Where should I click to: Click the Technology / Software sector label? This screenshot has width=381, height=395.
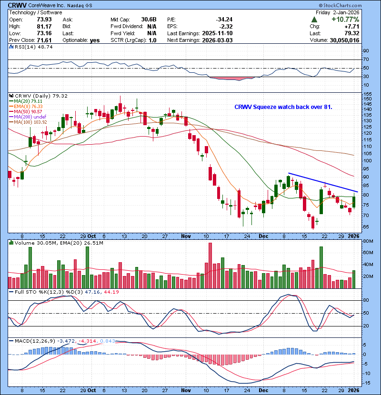36,12
